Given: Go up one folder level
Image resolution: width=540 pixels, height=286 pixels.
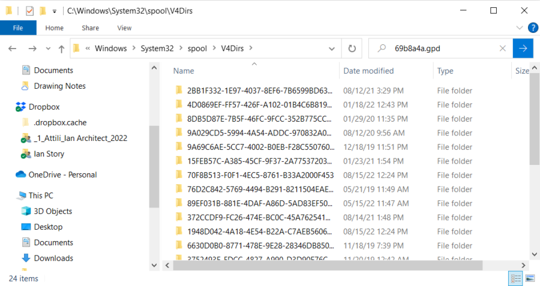Looking at the screenshot, I should pos(61,49).
